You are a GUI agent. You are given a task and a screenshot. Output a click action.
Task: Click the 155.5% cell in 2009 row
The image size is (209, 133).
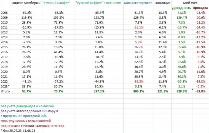coord(58,18)
